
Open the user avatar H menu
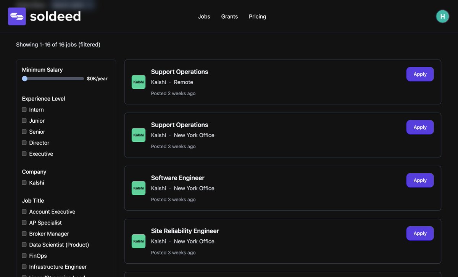[442, 16]
